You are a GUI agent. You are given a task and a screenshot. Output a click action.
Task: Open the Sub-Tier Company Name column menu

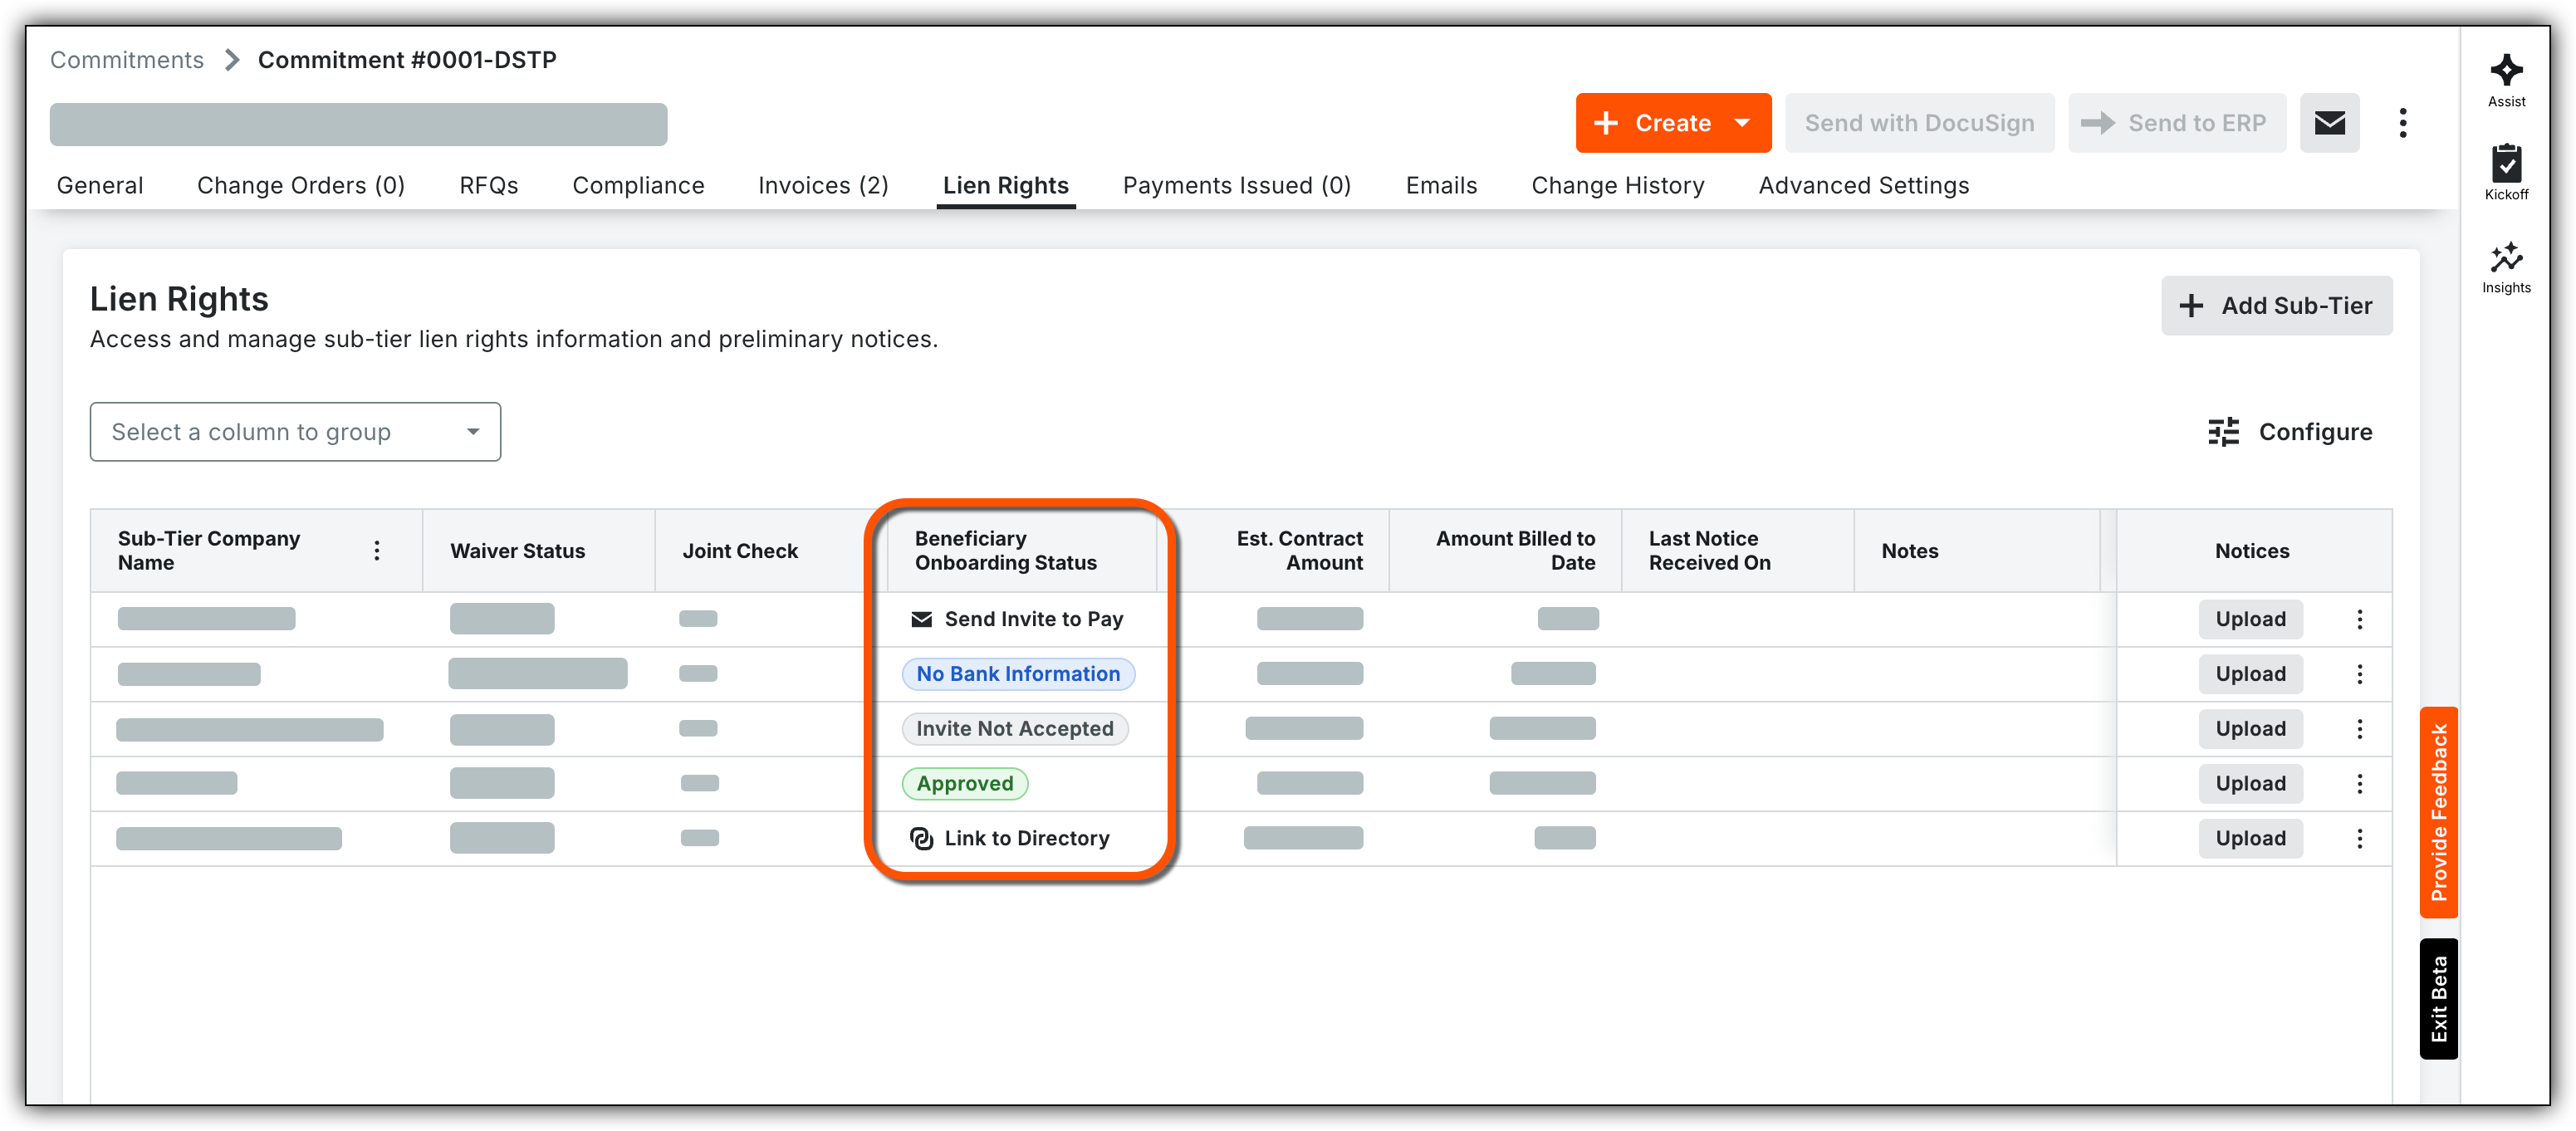point(377,550)
